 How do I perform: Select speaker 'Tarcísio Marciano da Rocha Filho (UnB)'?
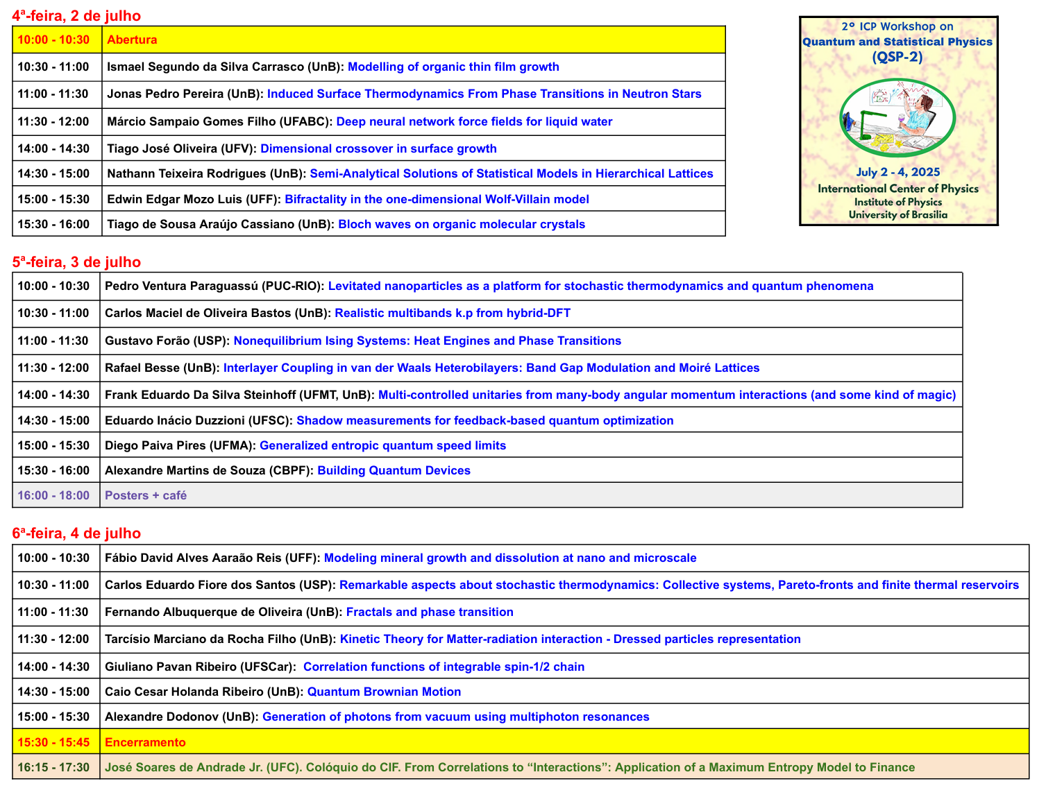coord(221,639)
